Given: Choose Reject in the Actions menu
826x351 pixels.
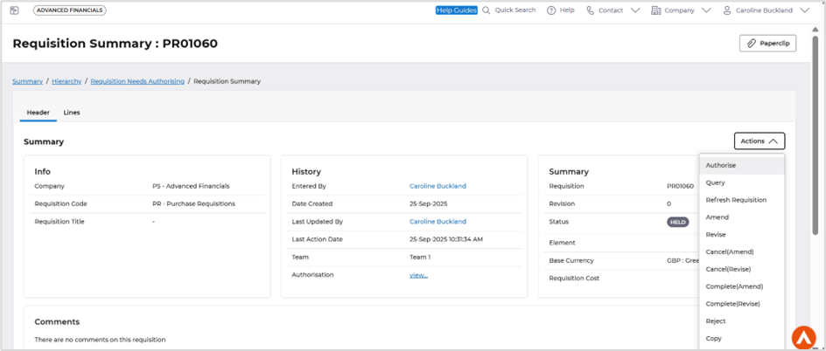Looking at the screenshot, I should [716, 321].
